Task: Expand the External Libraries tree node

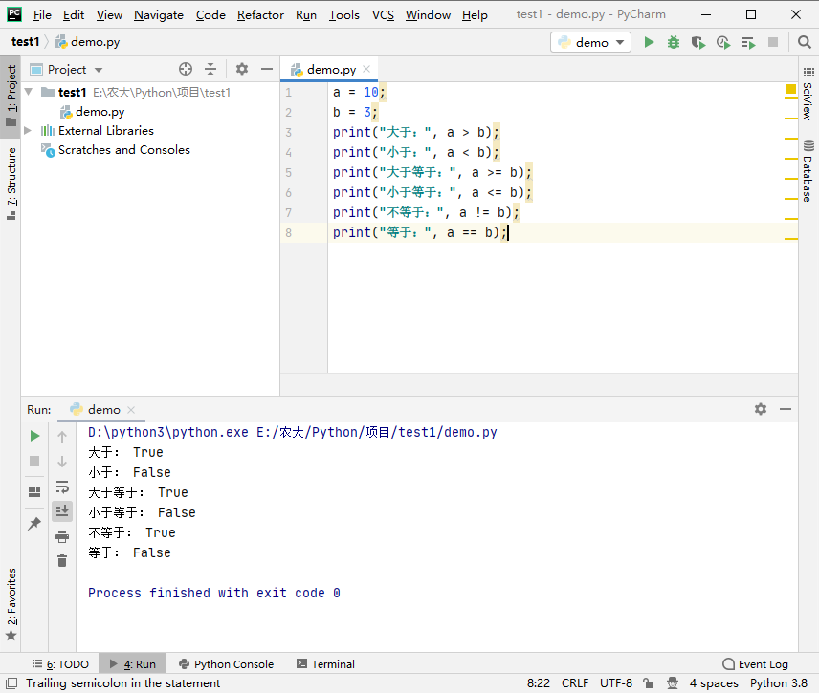Action: pyautogui.click(x=28, y=131)
